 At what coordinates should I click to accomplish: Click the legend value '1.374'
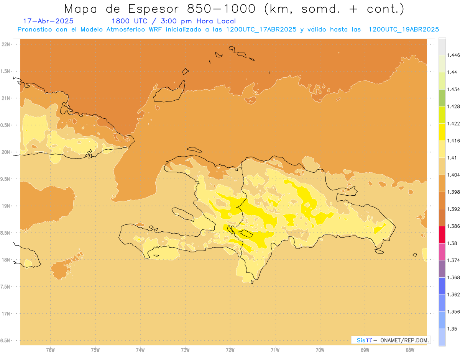[x=454, y=260]
